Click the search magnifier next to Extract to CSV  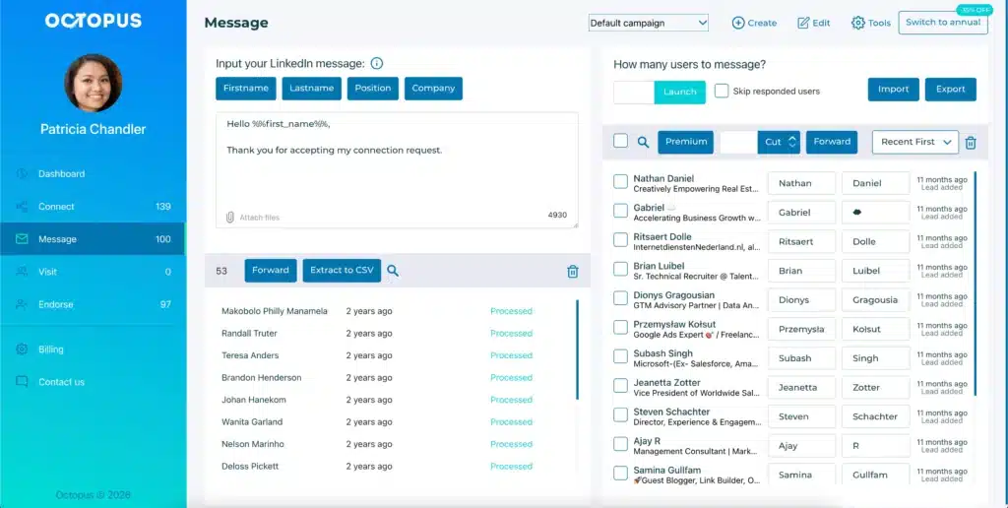point(393,271)
